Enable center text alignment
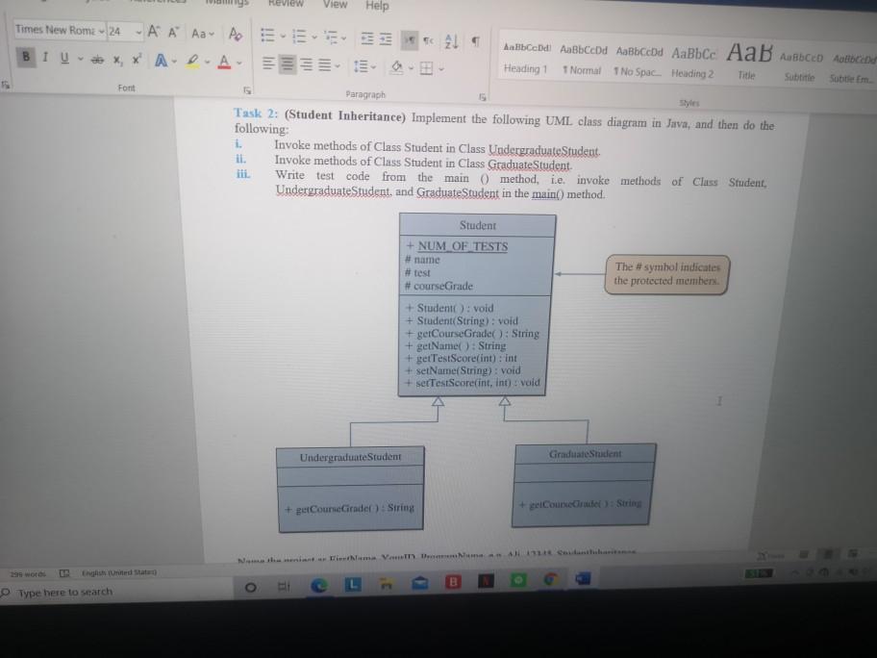Screen dimensions: 877x658 (287, 63)
